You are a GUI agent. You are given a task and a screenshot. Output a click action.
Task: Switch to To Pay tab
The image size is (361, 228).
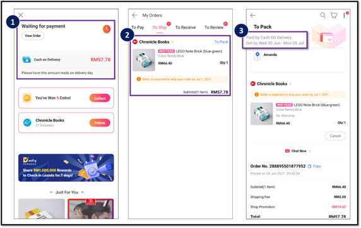(x=138, y=27)
